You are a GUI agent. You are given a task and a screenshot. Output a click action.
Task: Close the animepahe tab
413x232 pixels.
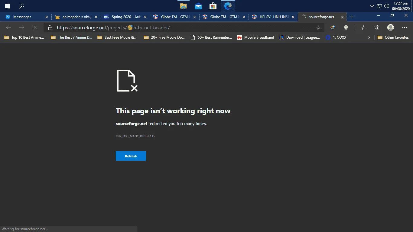[96, 17]
